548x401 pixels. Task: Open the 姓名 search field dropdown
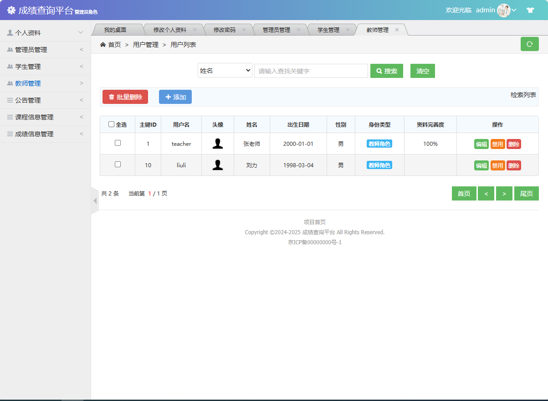[225, 70]
